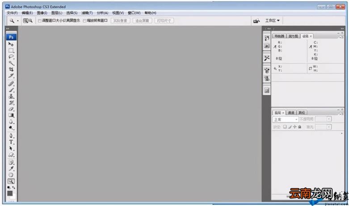This screenshot has height=206, width=349.
Task: Click the 打印尺寸 button
Action: pos(164,21)
